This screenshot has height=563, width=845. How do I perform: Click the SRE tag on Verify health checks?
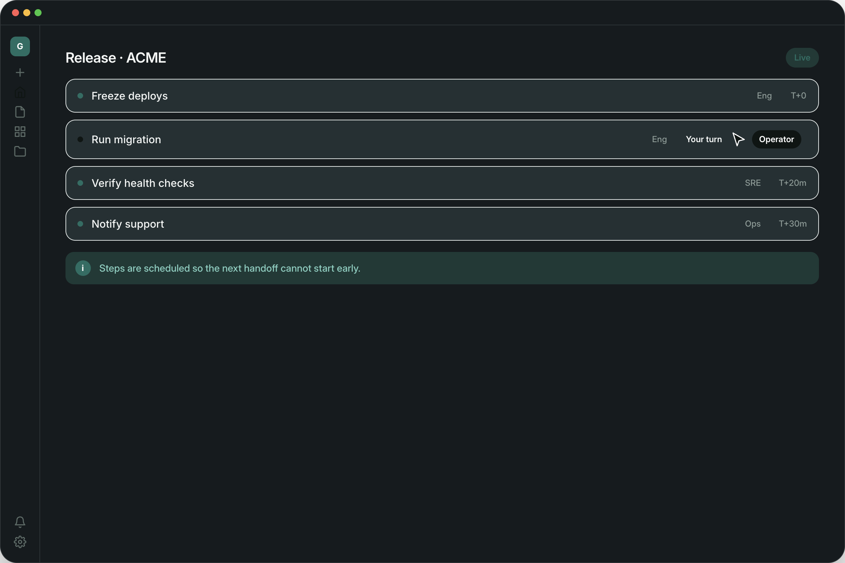coord(753,183)
